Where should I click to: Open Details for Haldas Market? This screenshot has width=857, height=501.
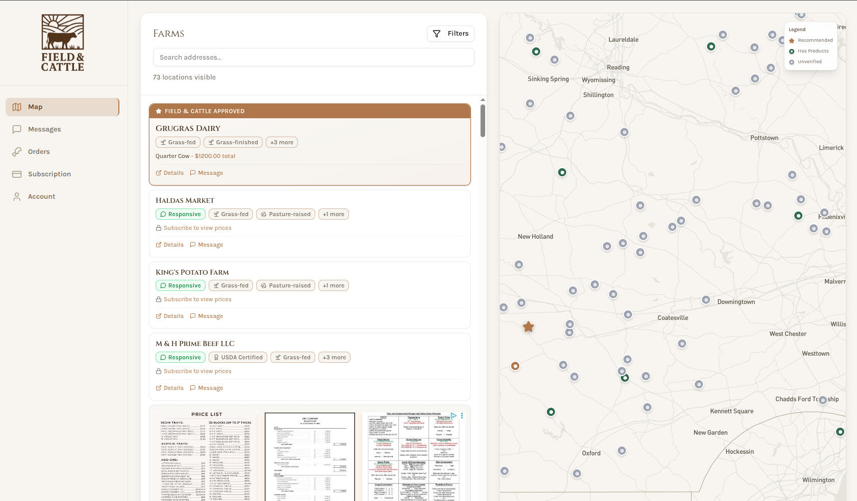coord(170,245)
